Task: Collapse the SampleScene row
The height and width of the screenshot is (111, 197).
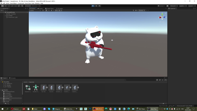Action: (x=4, y=12)
